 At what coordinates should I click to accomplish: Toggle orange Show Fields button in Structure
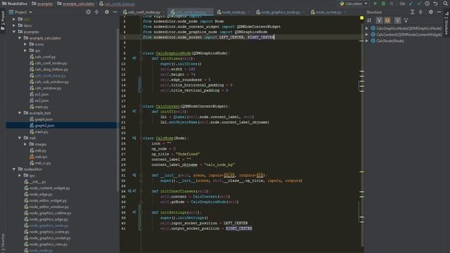387,20
